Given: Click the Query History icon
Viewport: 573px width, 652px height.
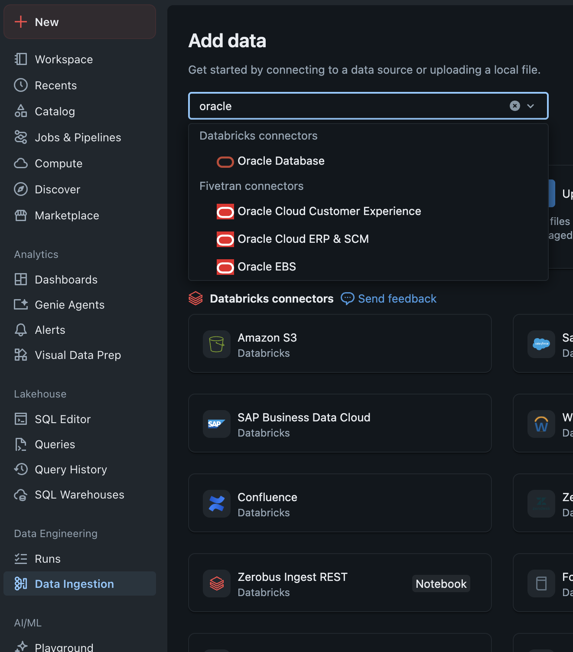Looking at the screenshot, I should [21, 469].
